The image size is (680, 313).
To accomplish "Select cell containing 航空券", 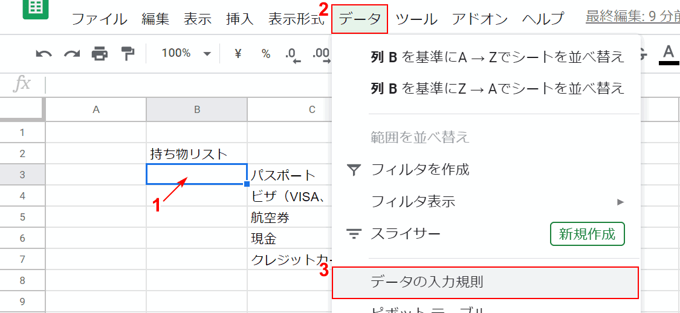I will (290, 217).
